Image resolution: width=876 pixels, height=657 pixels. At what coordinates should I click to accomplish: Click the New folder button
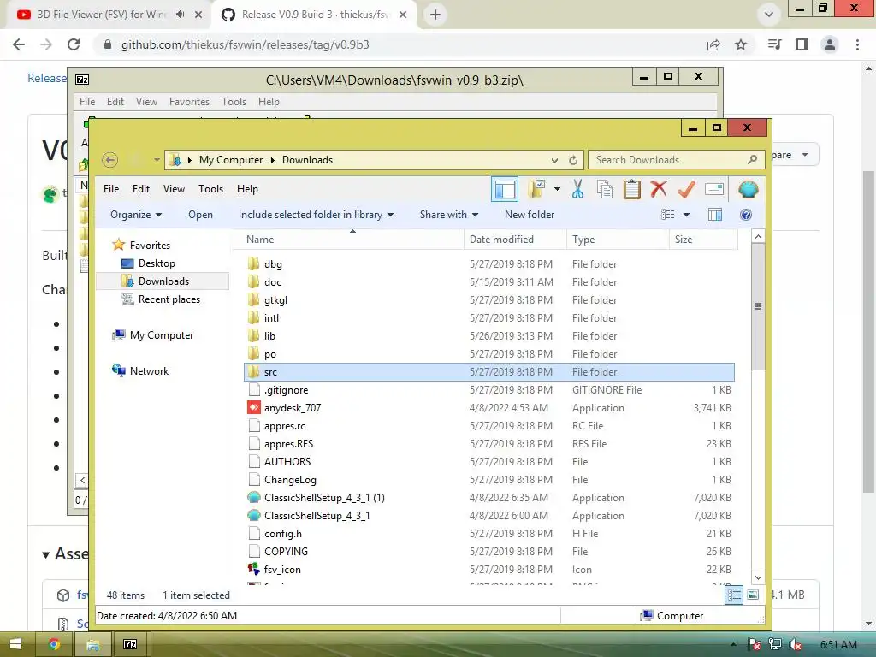click(x=529, y=215)
